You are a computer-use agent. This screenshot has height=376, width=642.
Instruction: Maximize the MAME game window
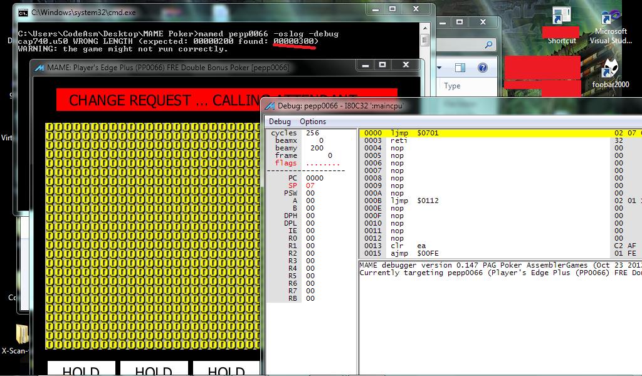click(382, 65)
